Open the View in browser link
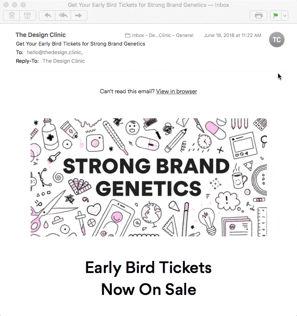 point(176,91)
